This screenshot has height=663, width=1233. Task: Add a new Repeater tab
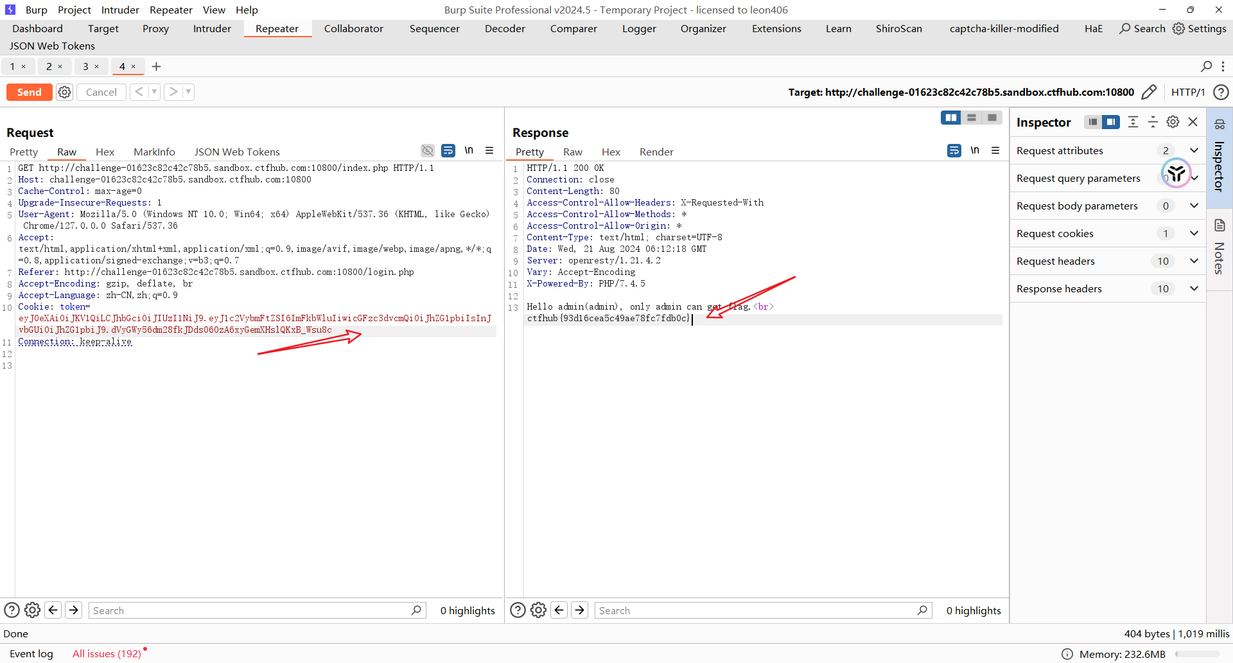click(x=156, y=66)
